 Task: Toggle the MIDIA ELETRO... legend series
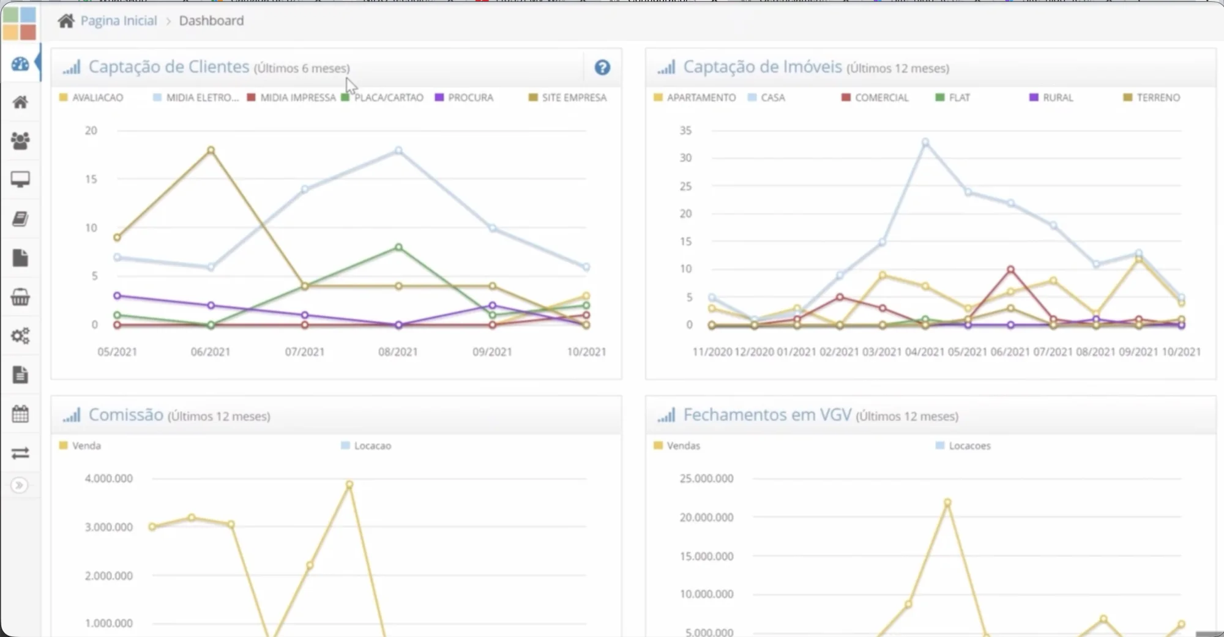[x=196, y=97]
